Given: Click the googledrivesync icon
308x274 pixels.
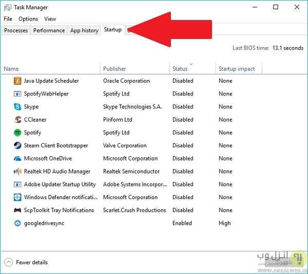Looking at the screenshot, I should click(17, 223).
